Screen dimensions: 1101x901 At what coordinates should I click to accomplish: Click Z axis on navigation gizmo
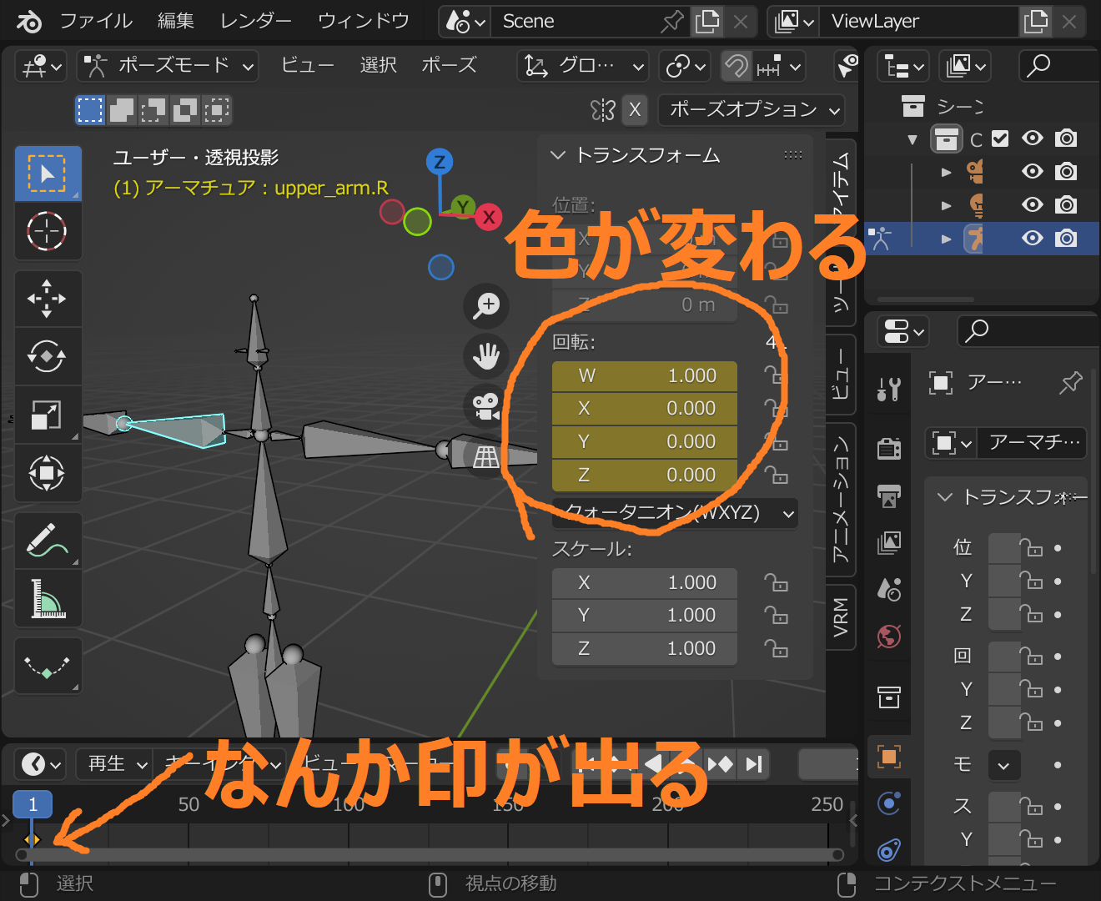[440, 162]
